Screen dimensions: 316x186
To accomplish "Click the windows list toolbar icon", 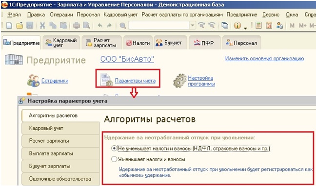I will [x=225, y=25].
